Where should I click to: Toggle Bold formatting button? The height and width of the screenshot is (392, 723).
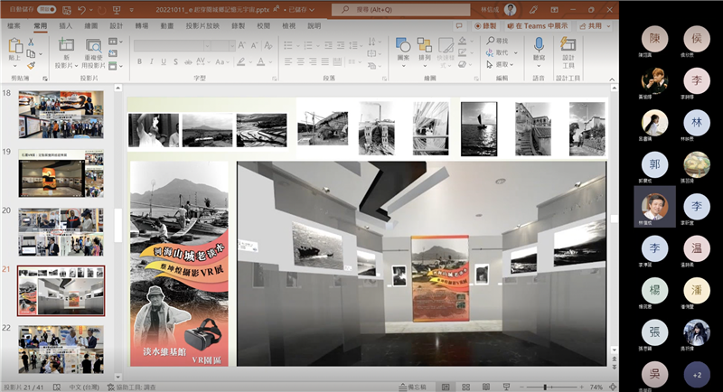tap(140, 61)
